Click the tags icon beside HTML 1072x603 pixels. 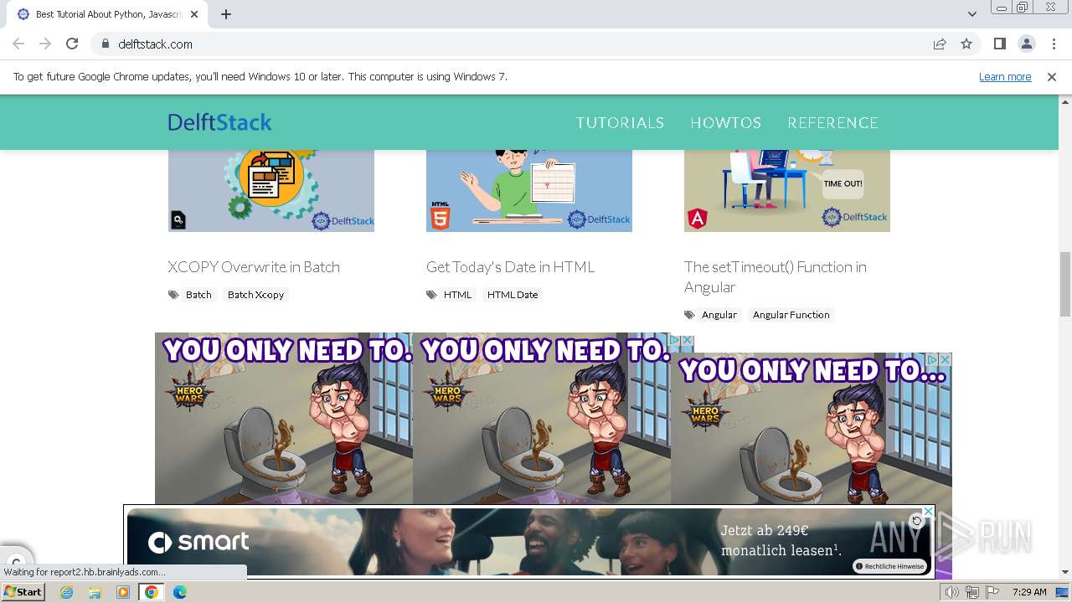point(431,295)
